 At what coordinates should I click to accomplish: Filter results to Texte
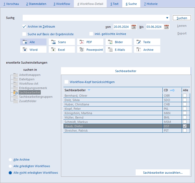[147, 42]
